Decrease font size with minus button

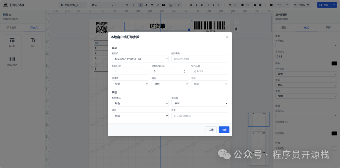[119, 5]
